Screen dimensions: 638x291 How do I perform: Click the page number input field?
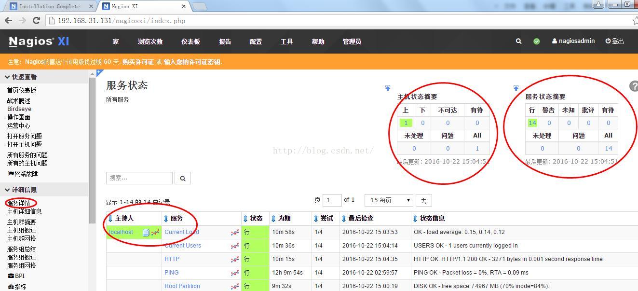(x=332, y=200)
